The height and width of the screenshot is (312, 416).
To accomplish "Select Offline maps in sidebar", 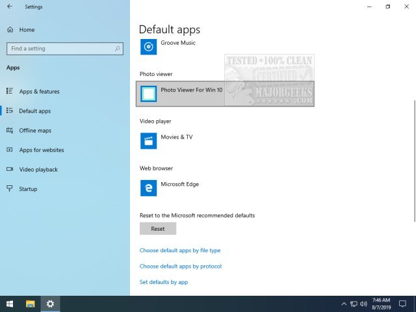I will 35,131.
